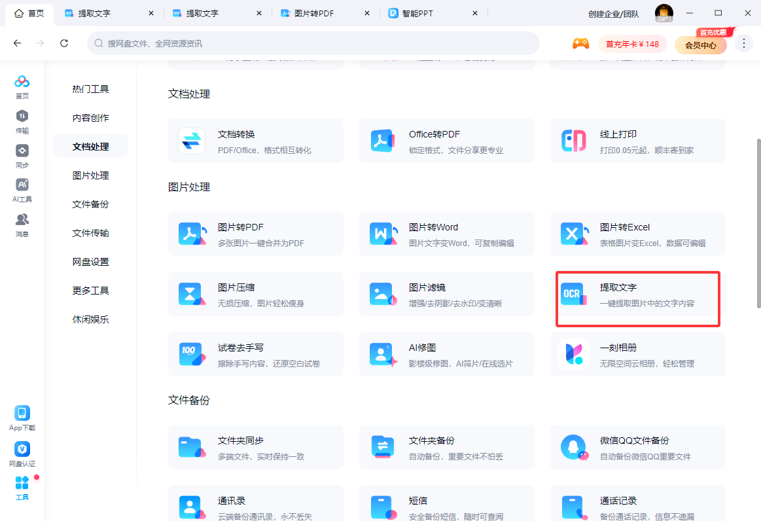Select 休闲娱乐 in the category list
Viewport: 761px width, 521px height.
click(x=90, y=319)
